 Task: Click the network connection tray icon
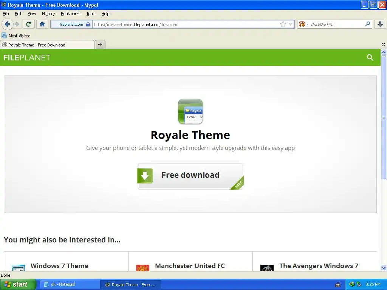(x=352, y=284)
